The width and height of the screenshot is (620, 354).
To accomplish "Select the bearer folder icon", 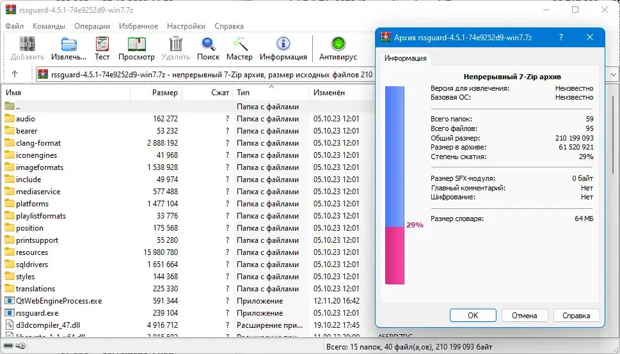I will (x=10, y=131).
